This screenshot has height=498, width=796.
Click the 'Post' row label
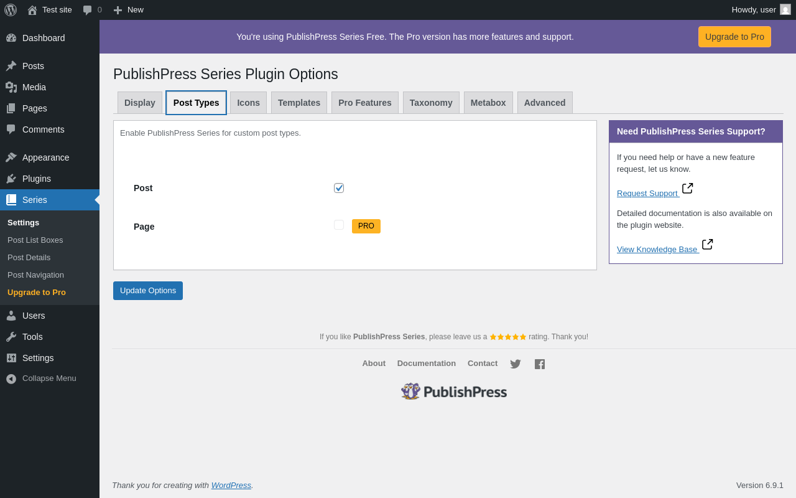click(143, 188)
